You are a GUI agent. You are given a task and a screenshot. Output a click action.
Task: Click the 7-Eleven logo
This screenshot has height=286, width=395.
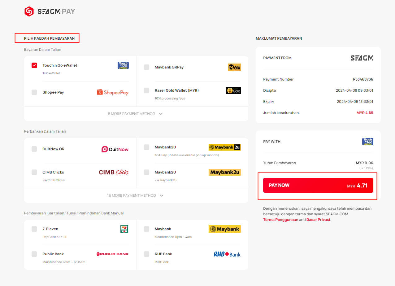point(124,229)
